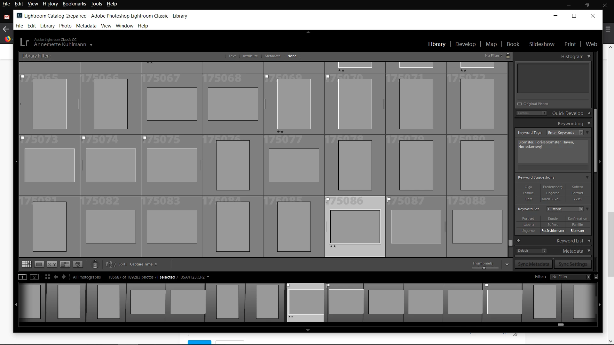Open Survey view icon
Viewport: 614px width, 345px height.
65,264
